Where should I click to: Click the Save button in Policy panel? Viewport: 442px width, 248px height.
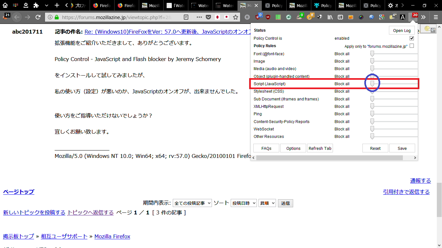click(x=402, y=148)
